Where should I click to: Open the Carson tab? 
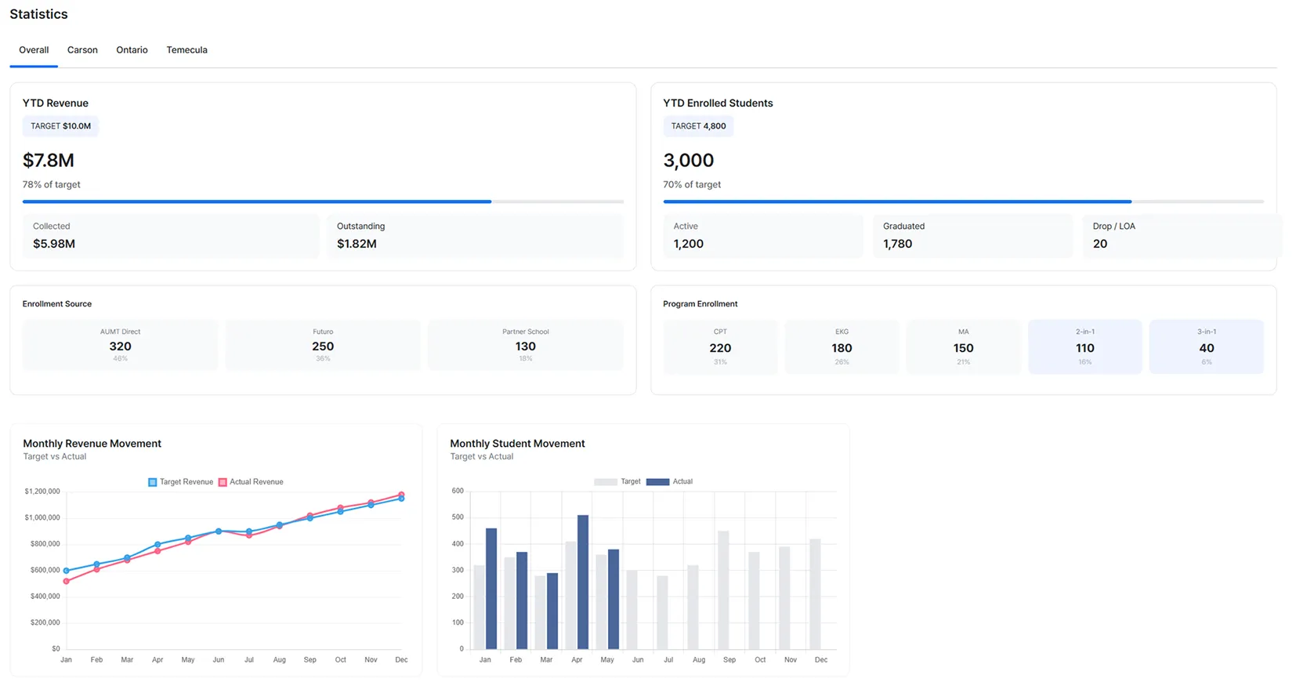82,50
